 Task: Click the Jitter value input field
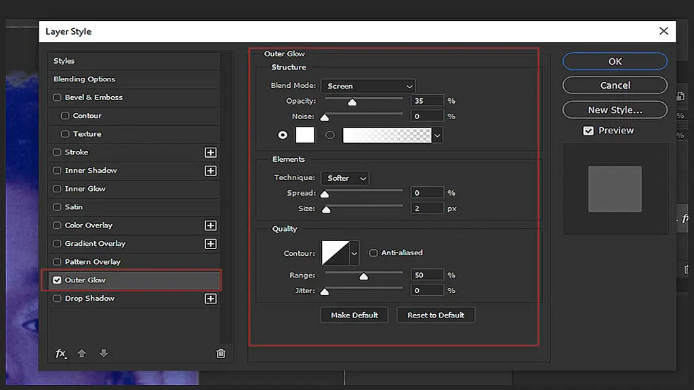(x=427, y=290)
